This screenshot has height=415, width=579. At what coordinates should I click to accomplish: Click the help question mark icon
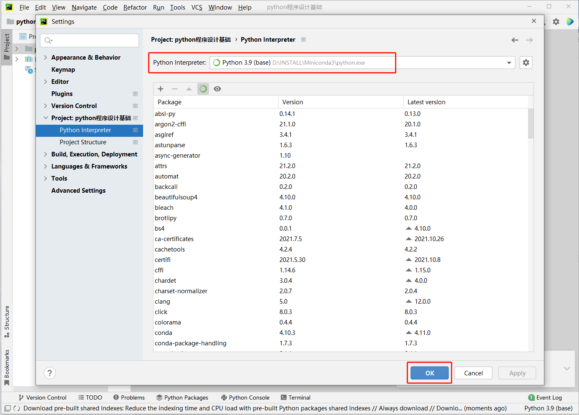pyautogui.click(x=50, y=373)
